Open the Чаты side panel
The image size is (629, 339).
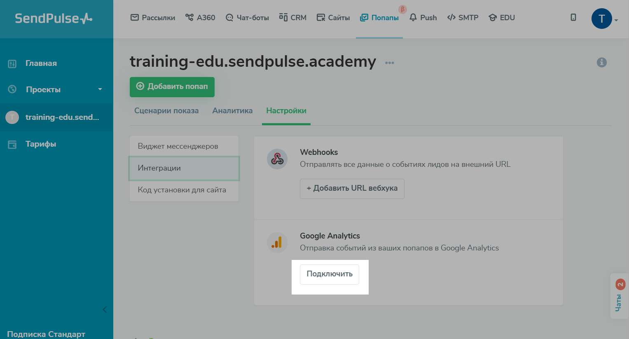619,296
